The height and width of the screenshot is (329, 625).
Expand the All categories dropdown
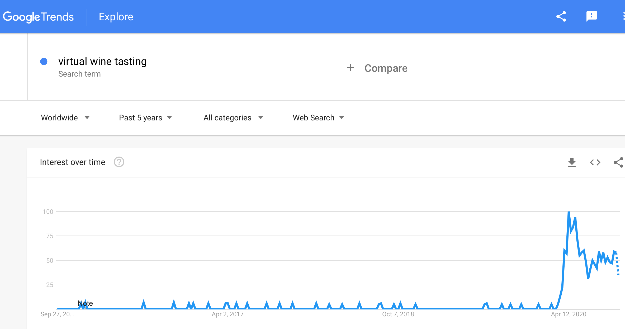click(234, 118)
